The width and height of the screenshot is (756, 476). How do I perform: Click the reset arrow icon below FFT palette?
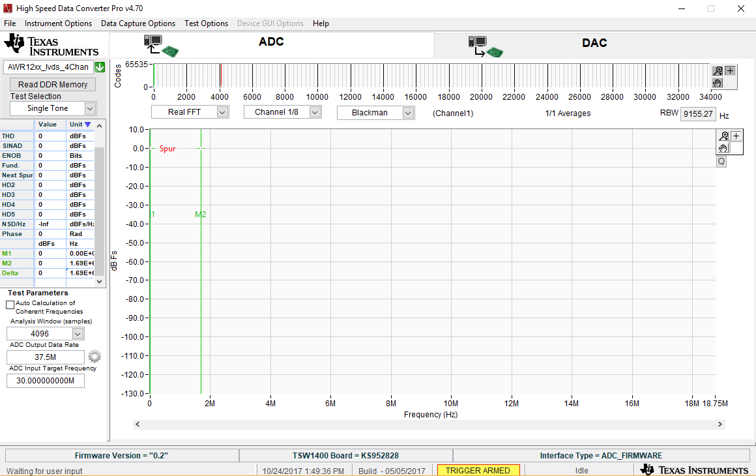(x=721, y=162)
